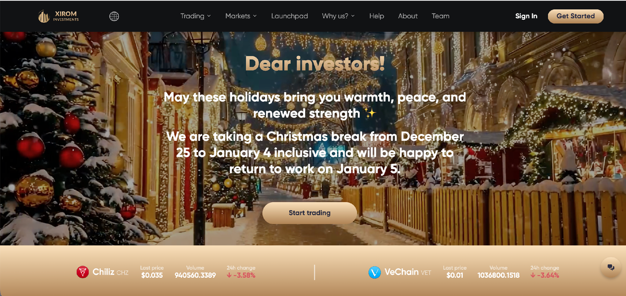
Task: Expand the Markets dropdown menu
Action: tap(241, 16)
